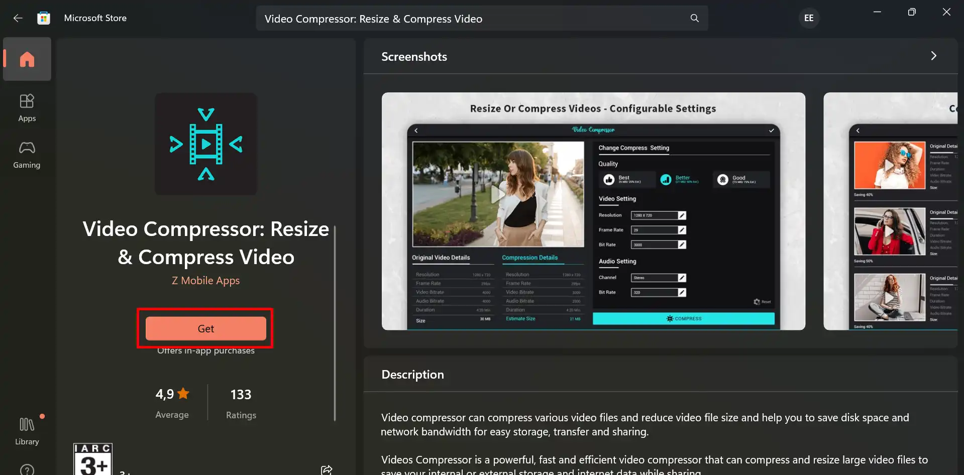The width and height of the screenshot is (964, 475).
Task: Open Z Mobile Apps publisher link
Action: pyautogui.click(x=206, y=281)
